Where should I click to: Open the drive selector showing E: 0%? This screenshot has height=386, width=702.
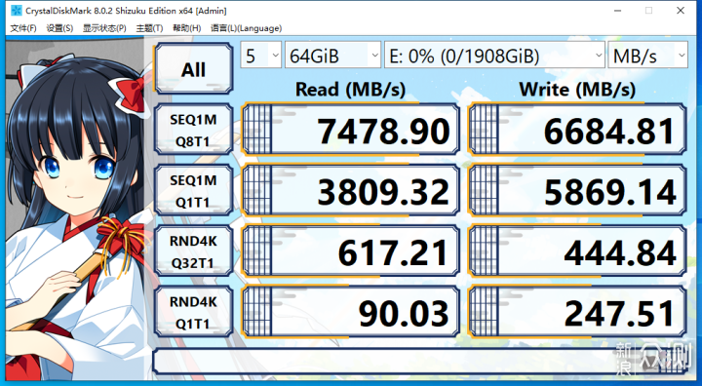point(494,56)
